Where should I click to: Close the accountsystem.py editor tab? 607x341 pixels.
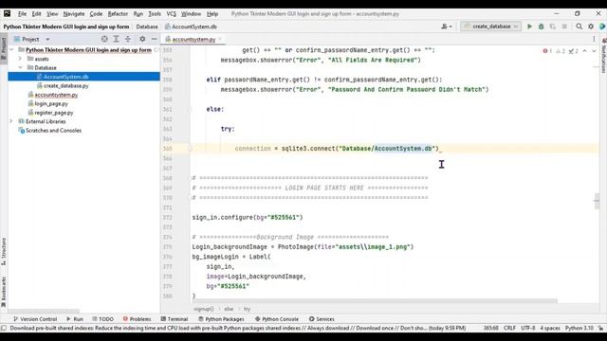221,40
